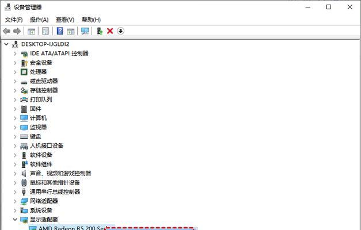The width and height of the screenshot is (361, 230).
Task: Expand the 系统设备 node
Action: tap(15, 210)
